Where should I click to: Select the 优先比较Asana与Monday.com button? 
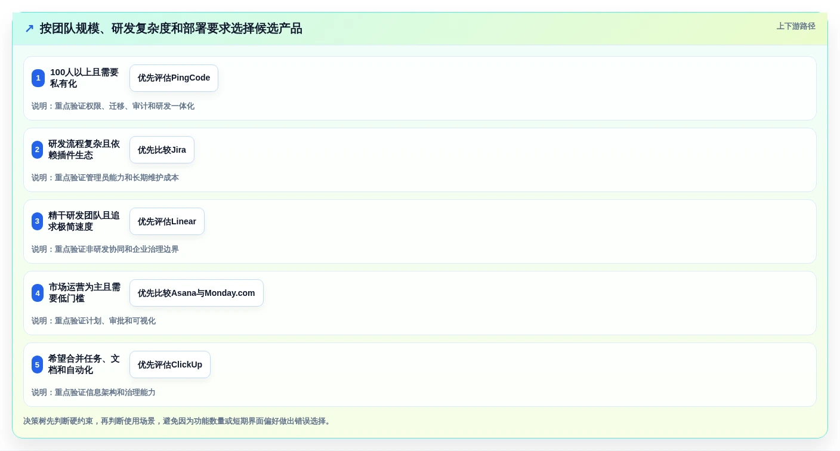click(196, 293)
